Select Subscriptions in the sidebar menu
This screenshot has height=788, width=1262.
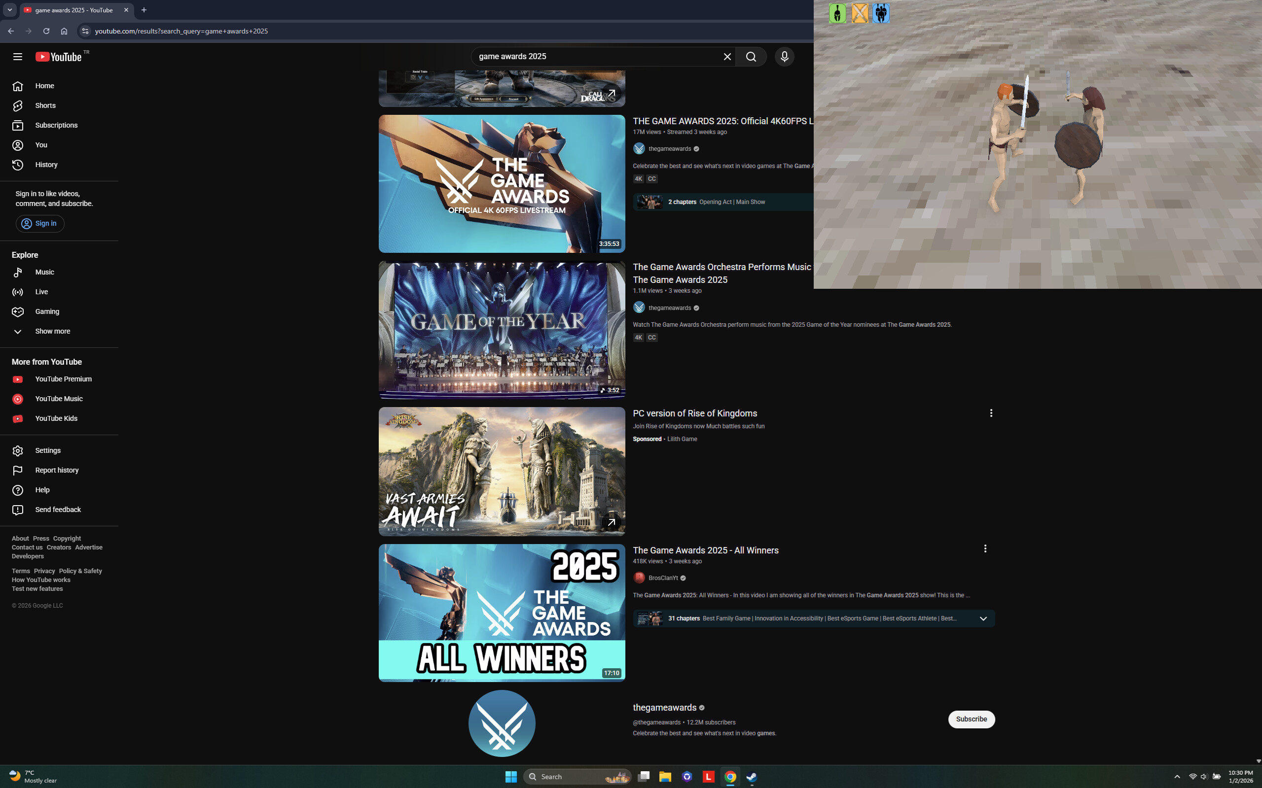[56, 125]
